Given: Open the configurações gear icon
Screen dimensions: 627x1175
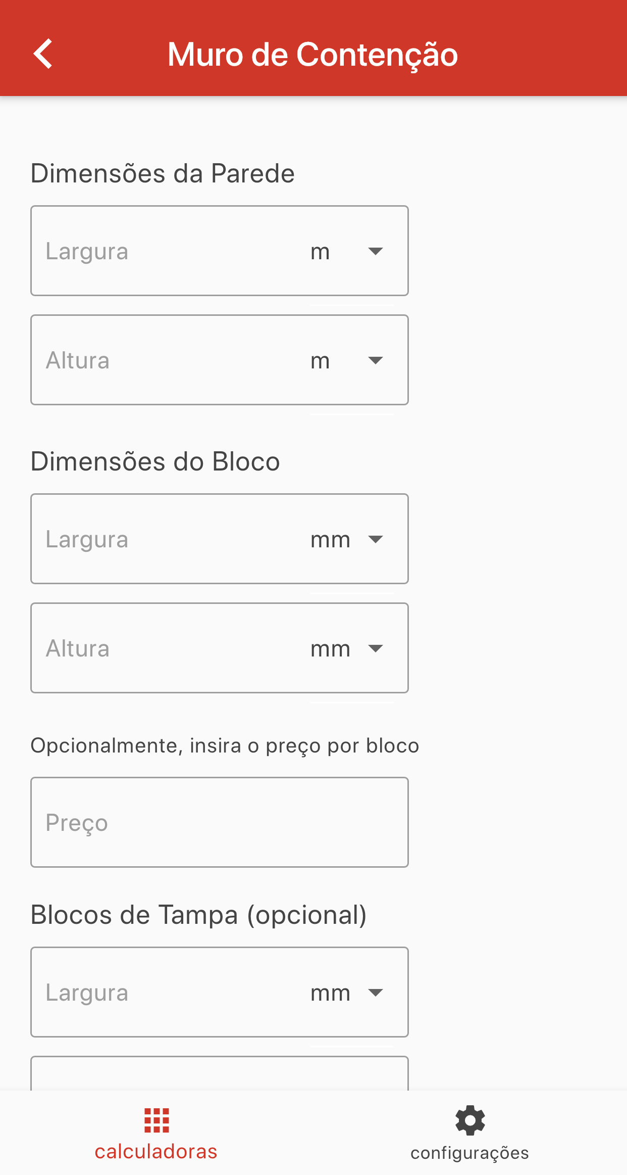Looking at the screenshot, I should [470, 1120].
